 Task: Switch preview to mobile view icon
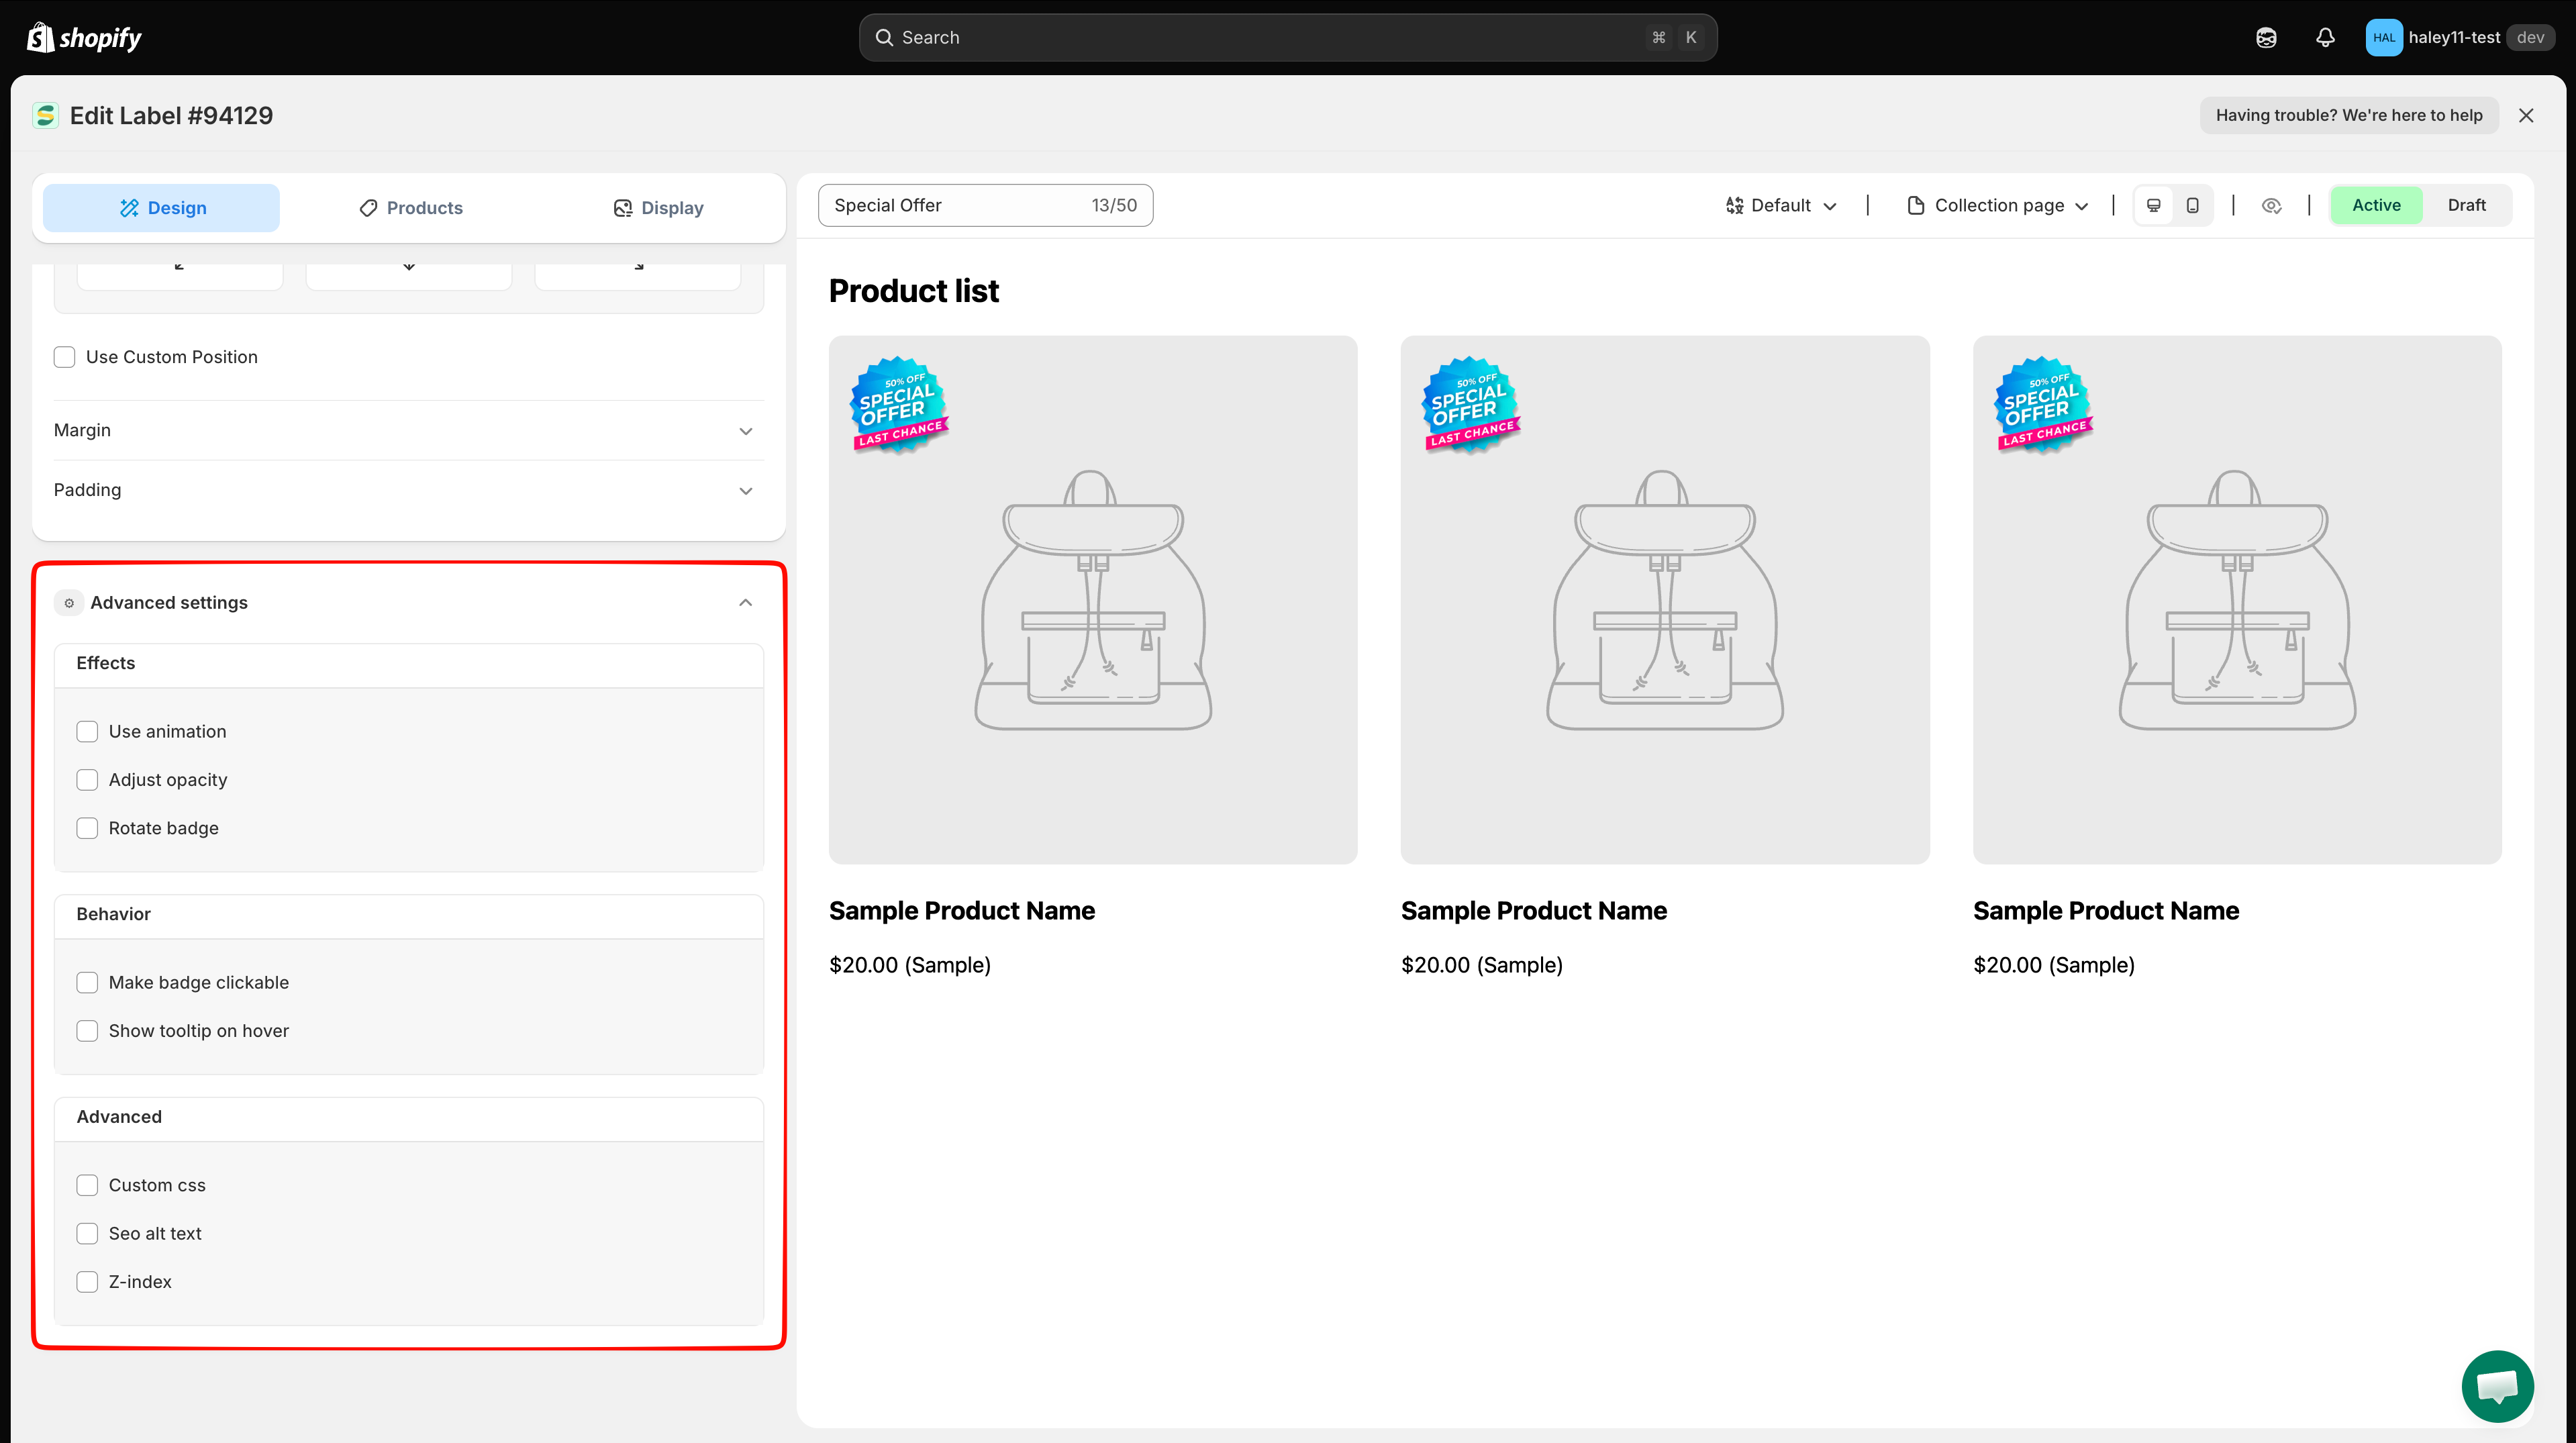(2192, 205)
